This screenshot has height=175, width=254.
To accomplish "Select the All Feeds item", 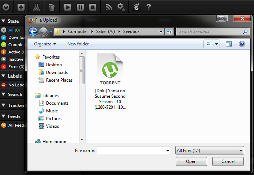I will 13,125.
